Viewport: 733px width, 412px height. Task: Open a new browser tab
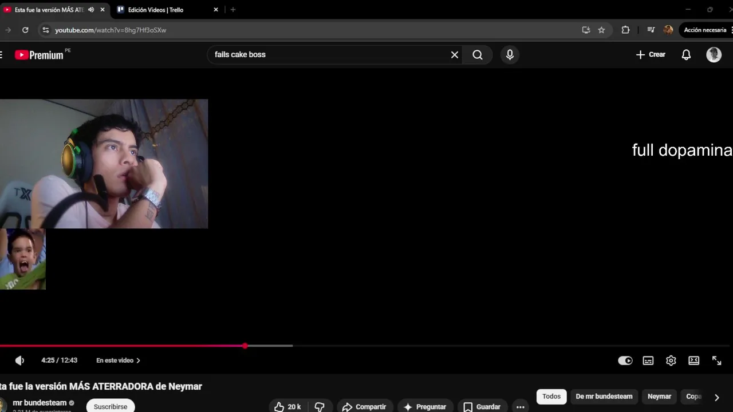pyautogui.click(x=232, y=10)
